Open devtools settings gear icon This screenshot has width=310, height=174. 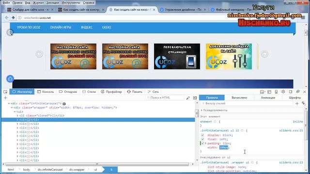(283, 92)
